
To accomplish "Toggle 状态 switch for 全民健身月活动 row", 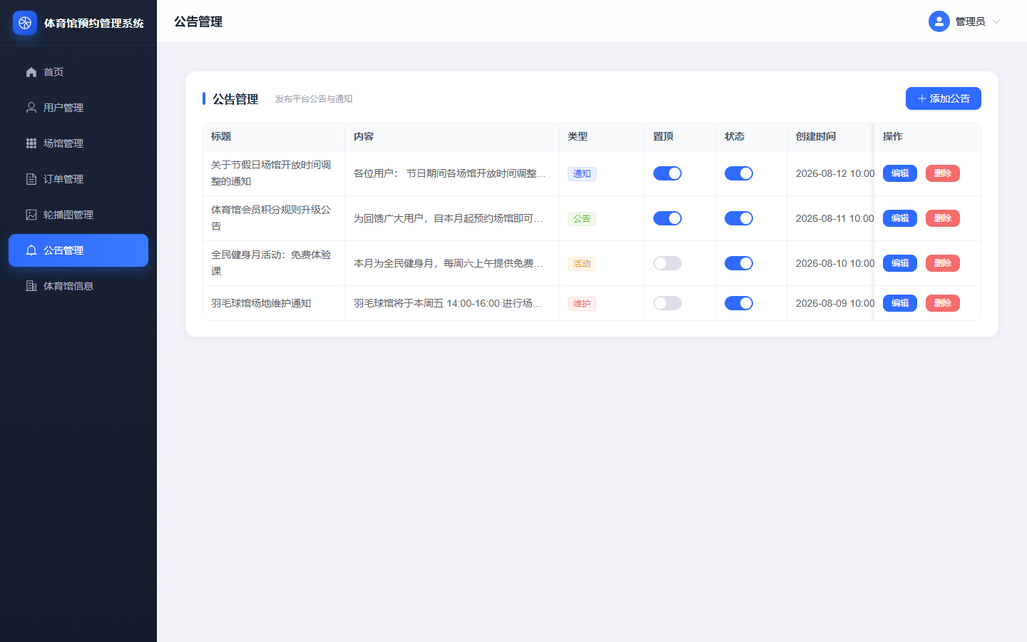I will coord(739,263).
